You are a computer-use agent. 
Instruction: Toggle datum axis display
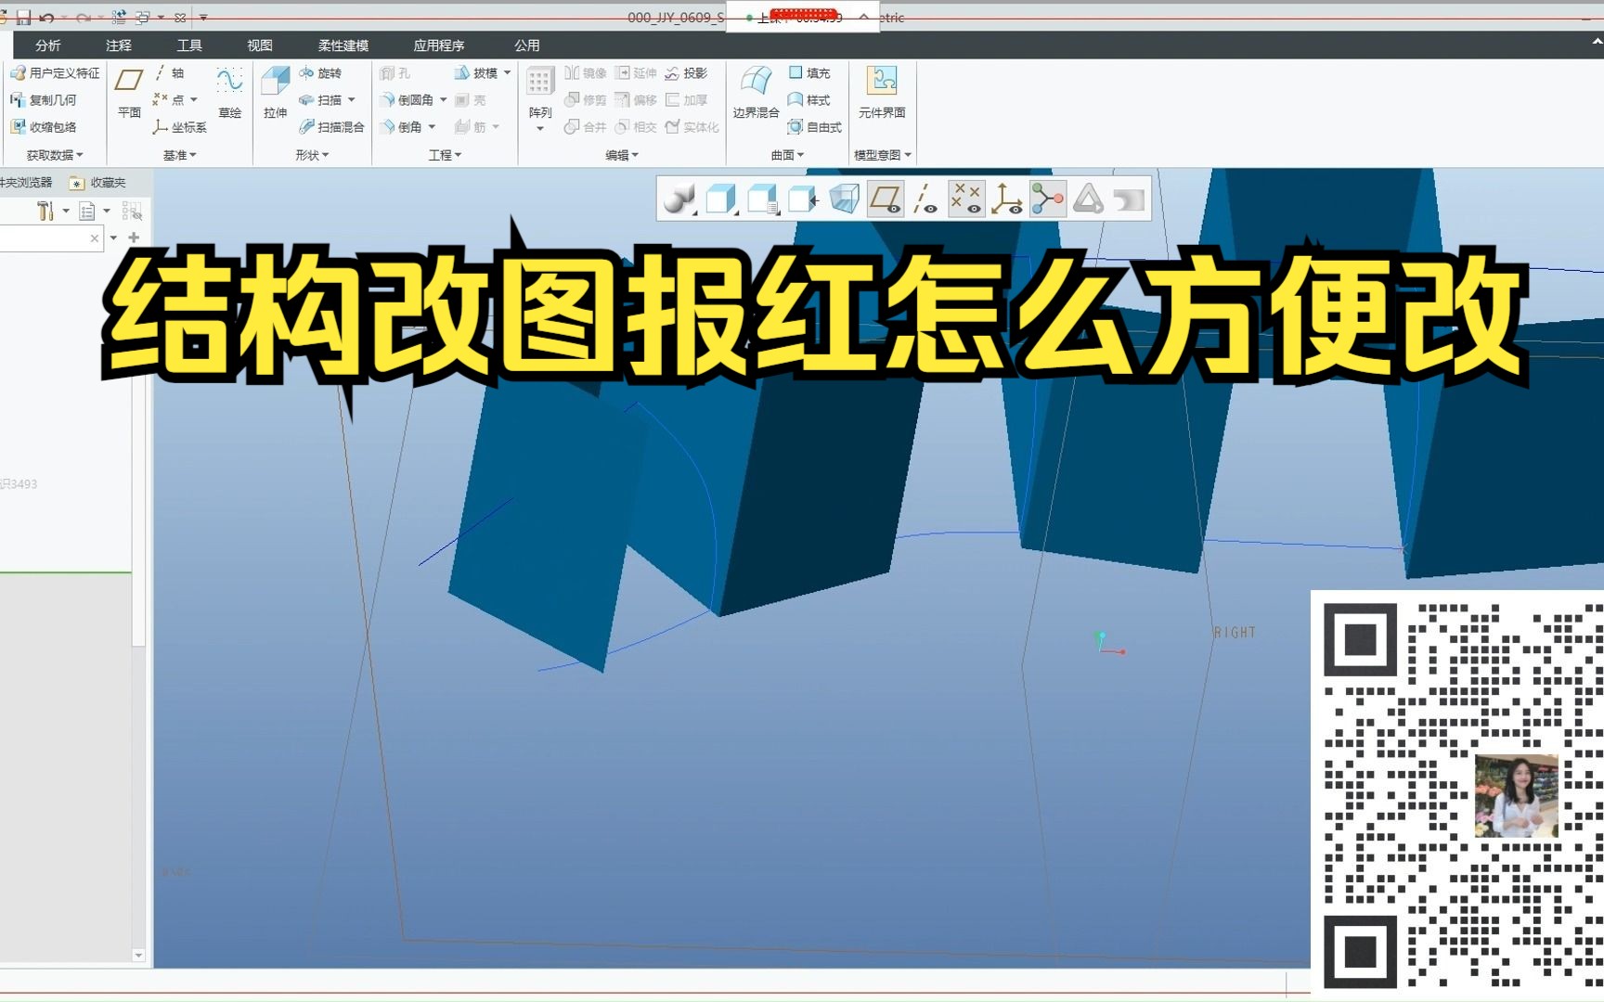coord(925,199)
